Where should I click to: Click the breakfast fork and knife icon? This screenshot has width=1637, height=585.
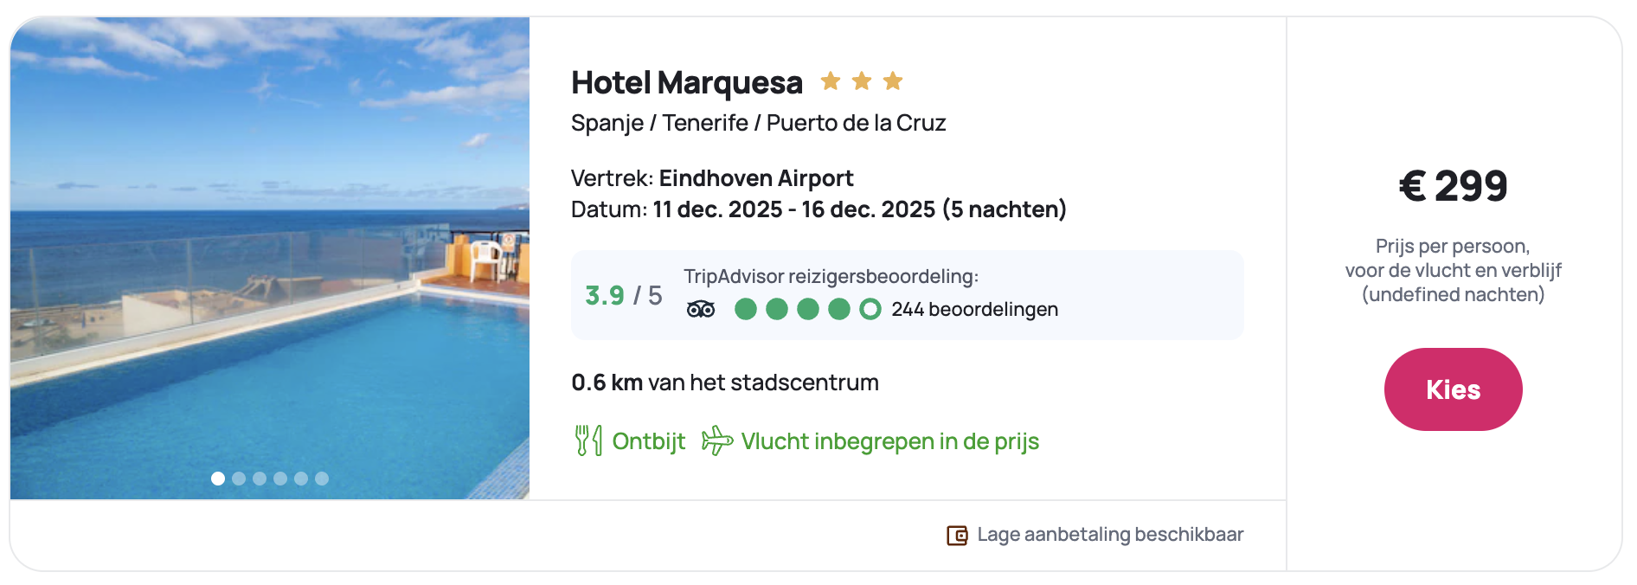[588, 440]
